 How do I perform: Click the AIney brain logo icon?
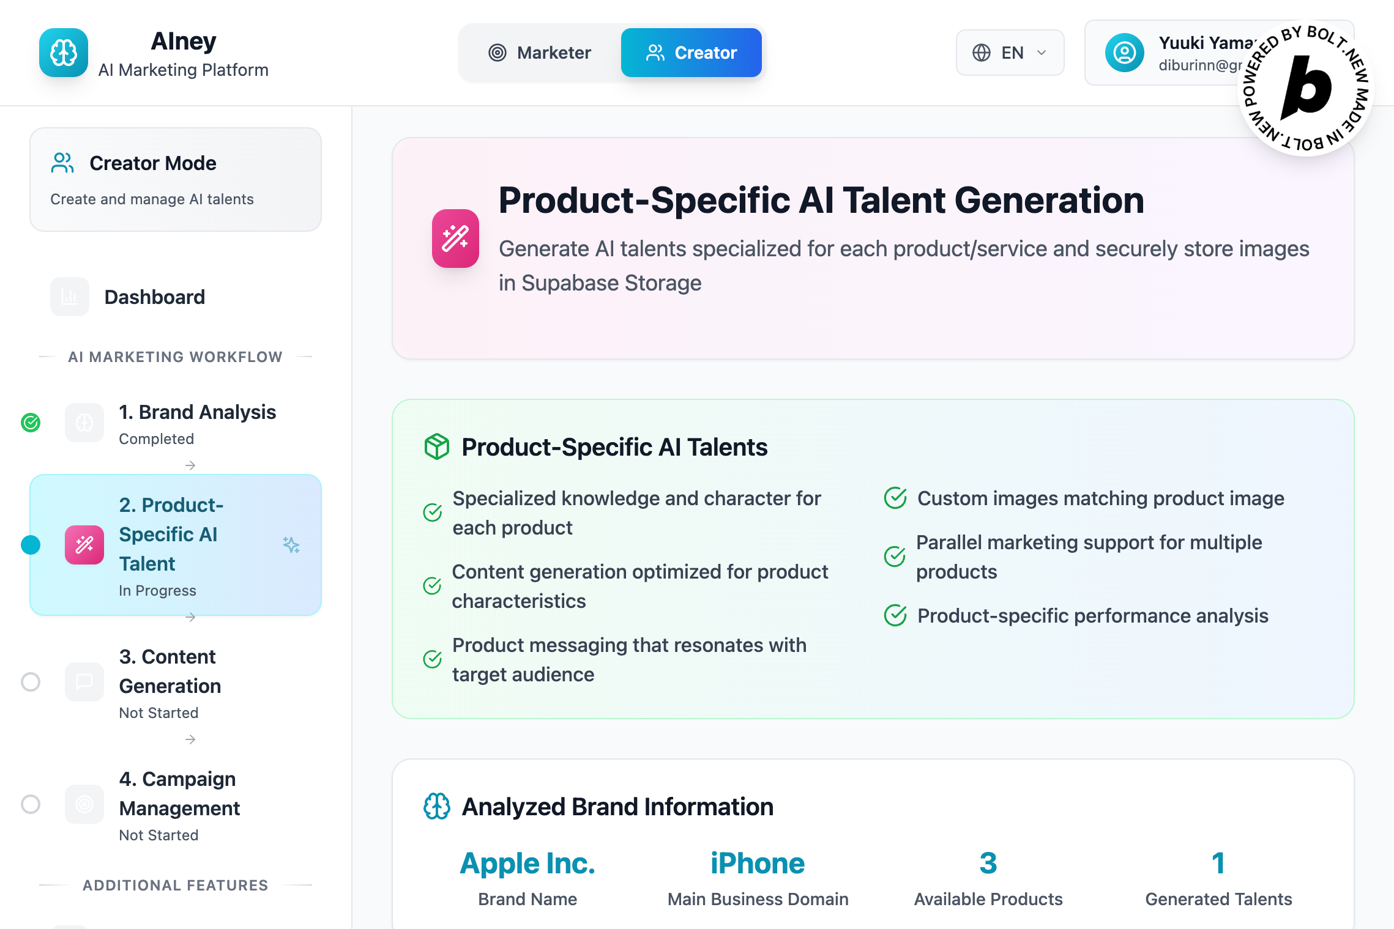(x=64, y=53)
